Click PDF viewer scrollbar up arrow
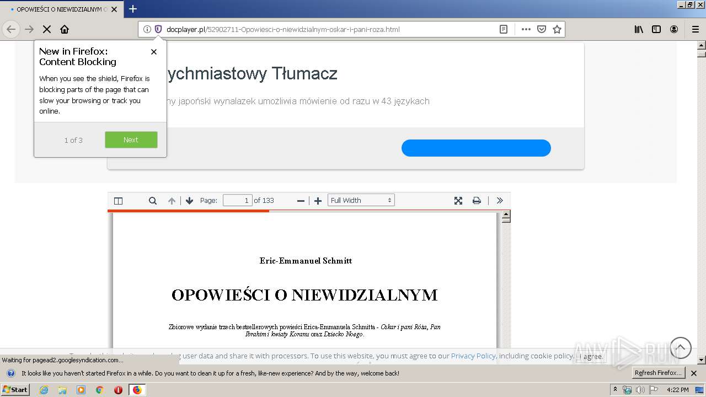The image size is (706, 397). click(506, 215)
